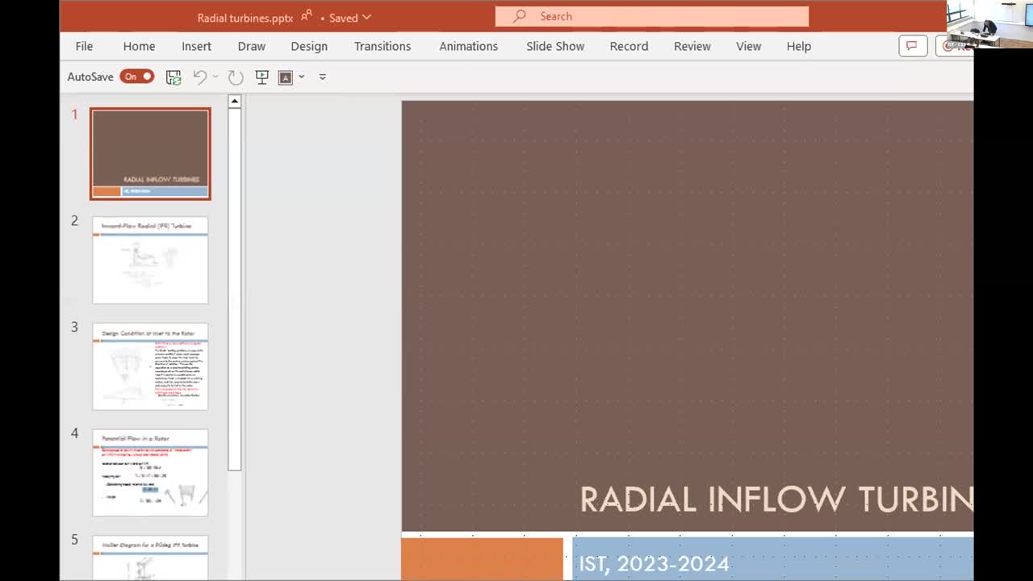Expand the Saved status dropdown chevron
This screenshot has height=581, width=1033.
click(x=367, y=17)
